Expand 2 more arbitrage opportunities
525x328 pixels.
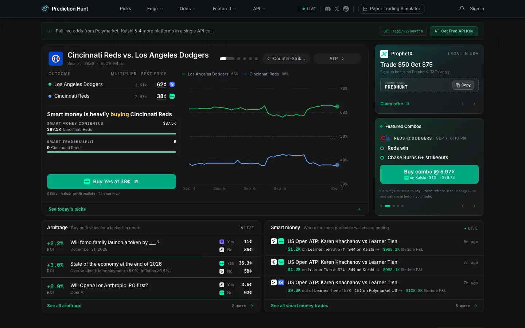[242, 306]
